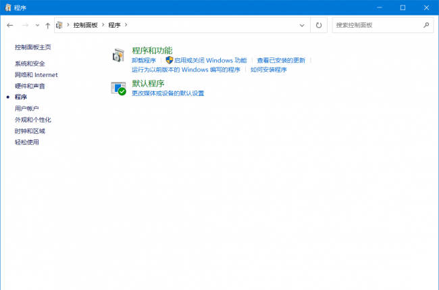Go back with the left arrow button
This screenshot has height=290, width=439.
coord(10,25)
